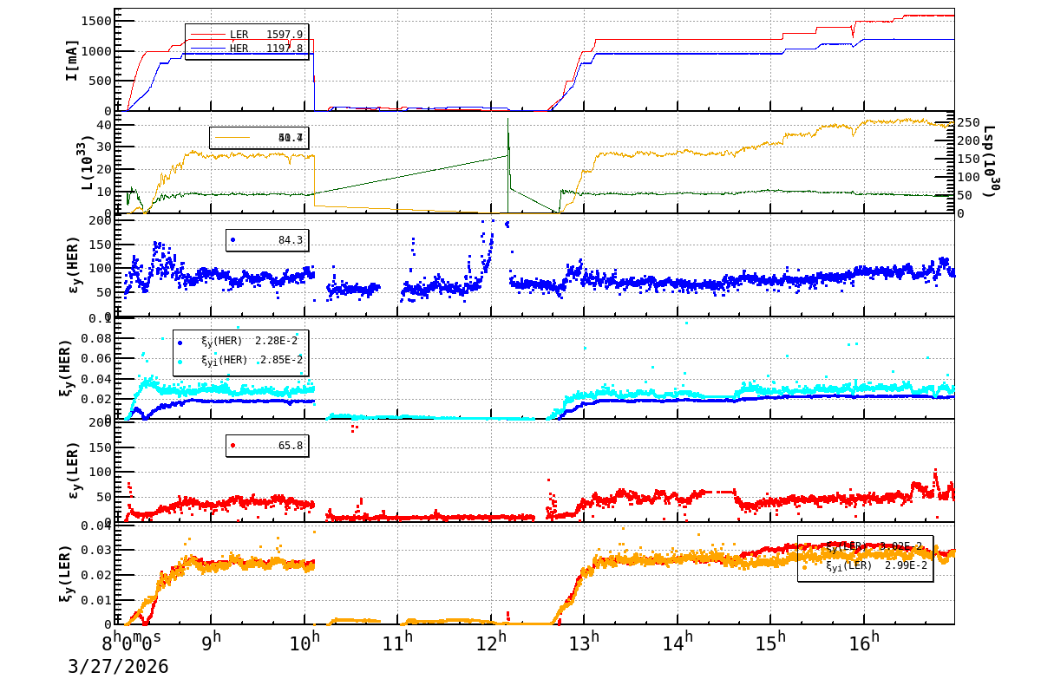Image resolution: width=1041 pixels, height=692 pixels.
Task: Click the ξy(HER) 2.28E-2 legend entry
Action: click(240, 341)
